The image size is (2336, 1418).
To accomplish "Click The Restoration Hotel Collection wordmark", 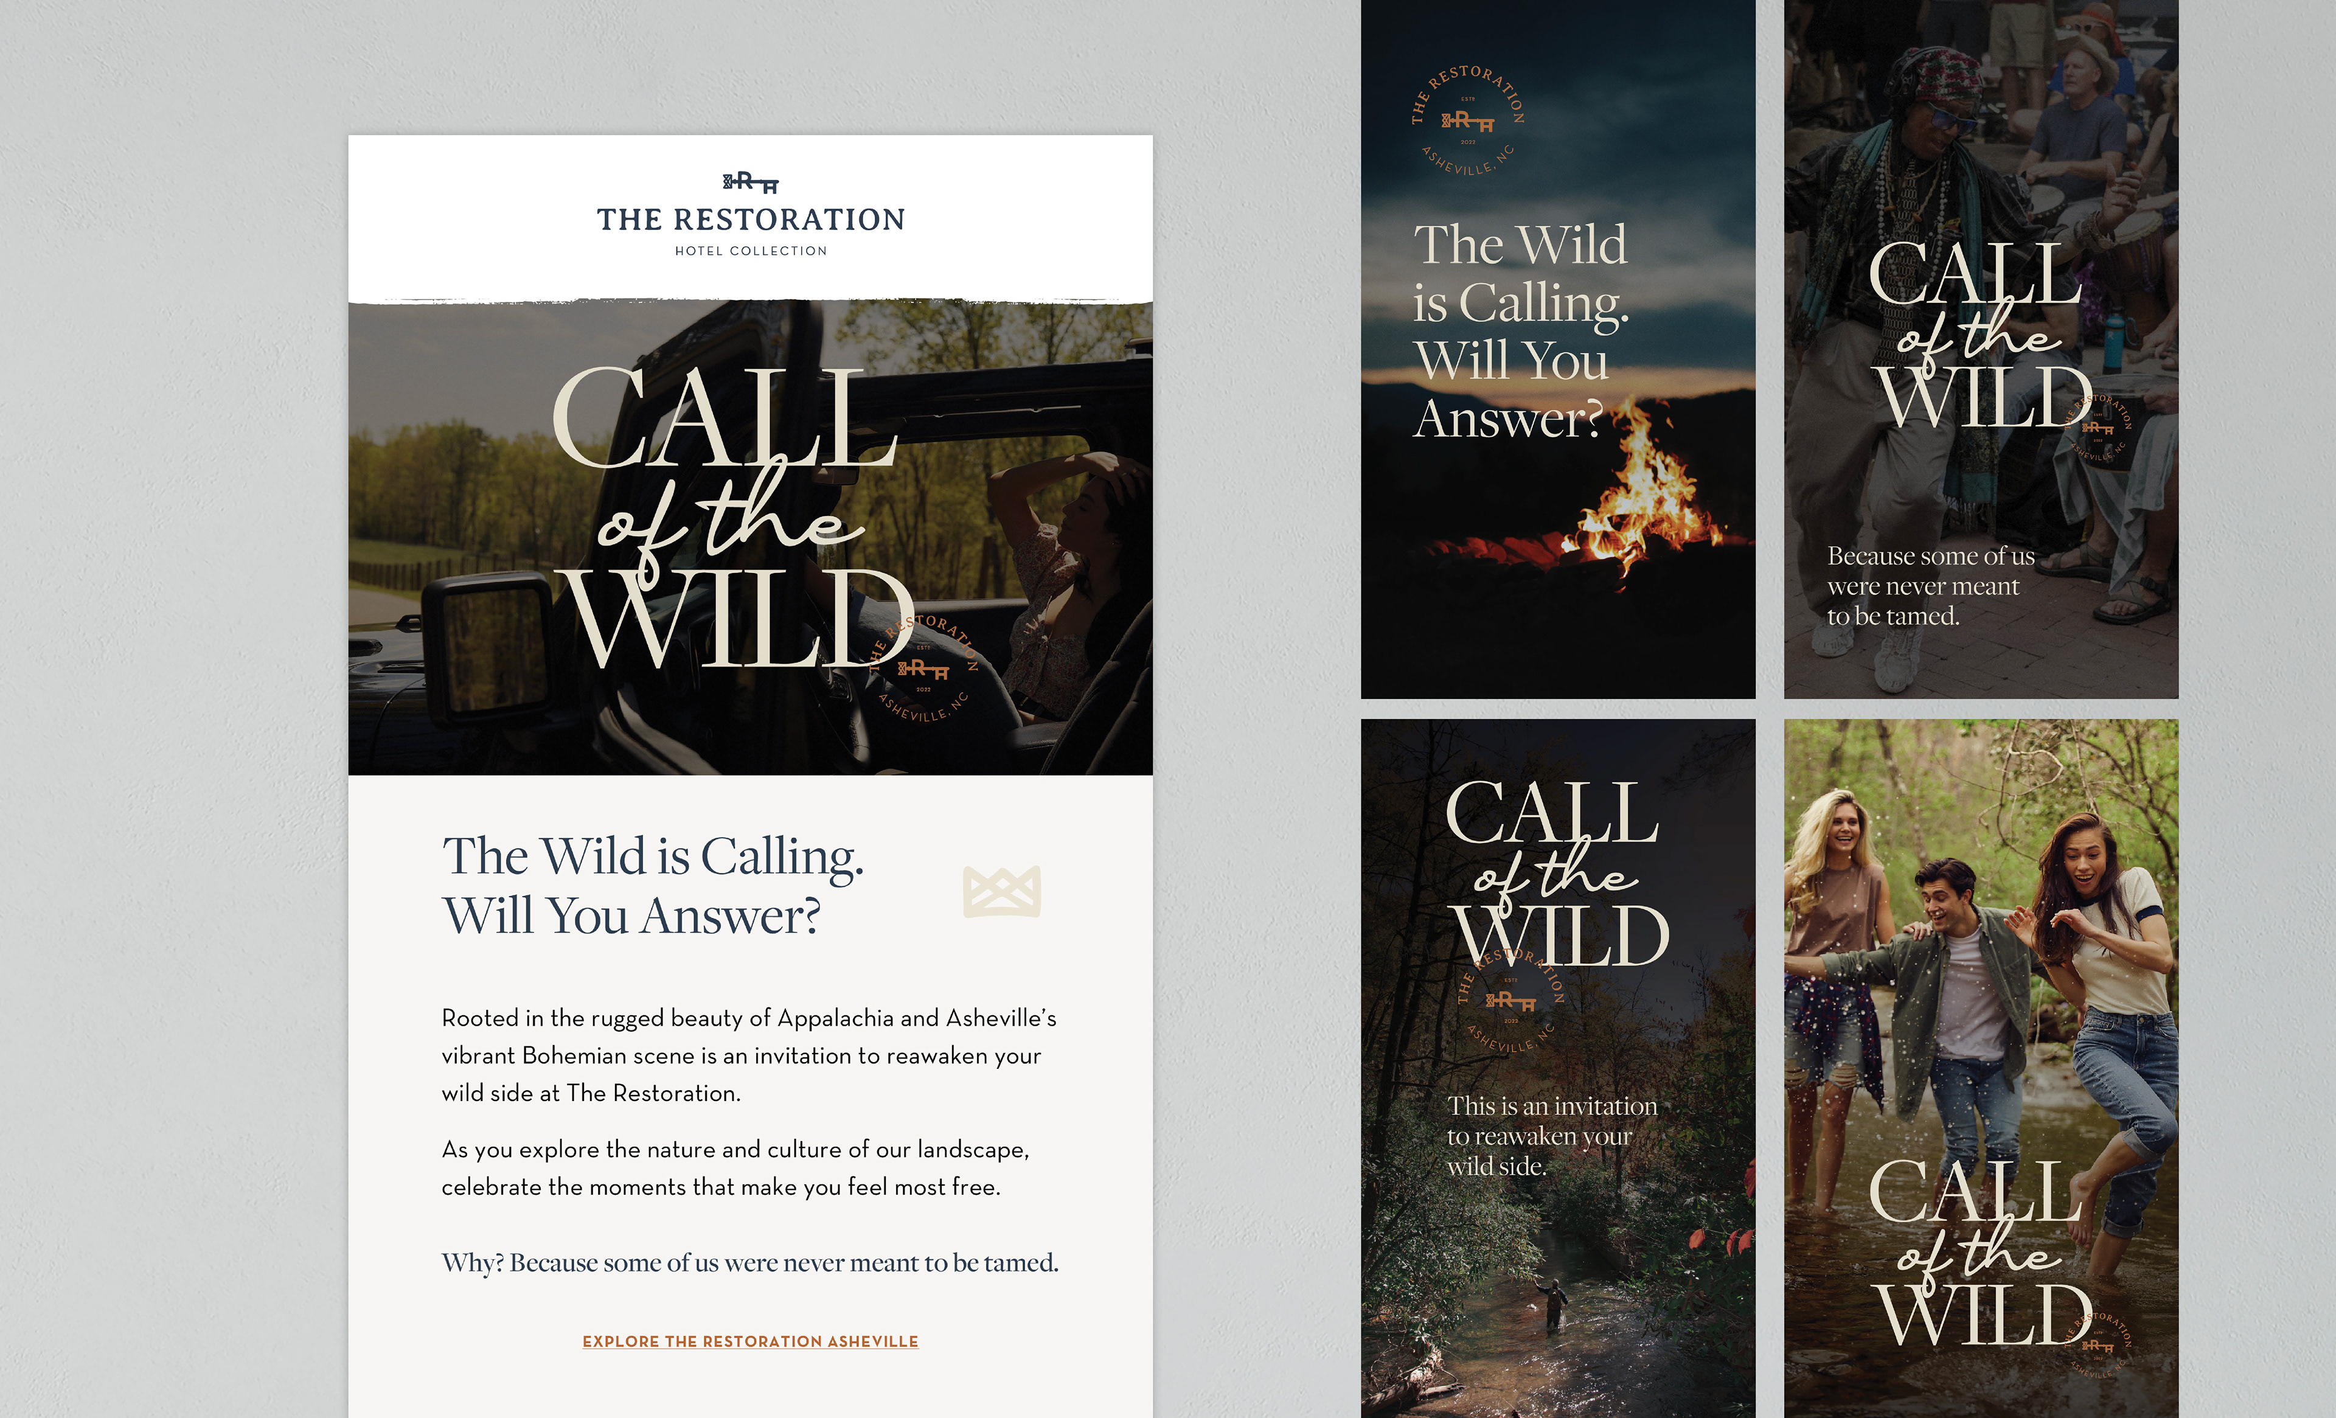I will tap(751, 231).
